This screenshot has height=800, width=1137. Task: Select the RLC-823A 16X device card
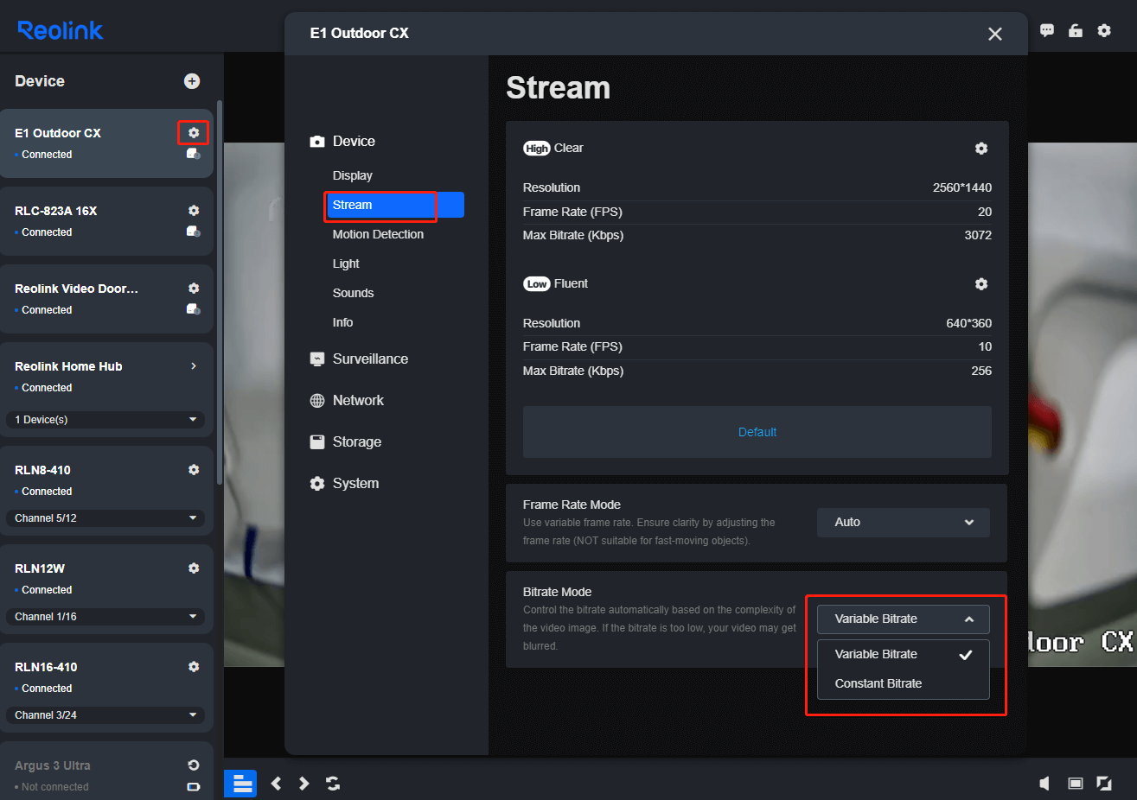tap(106, 221)
